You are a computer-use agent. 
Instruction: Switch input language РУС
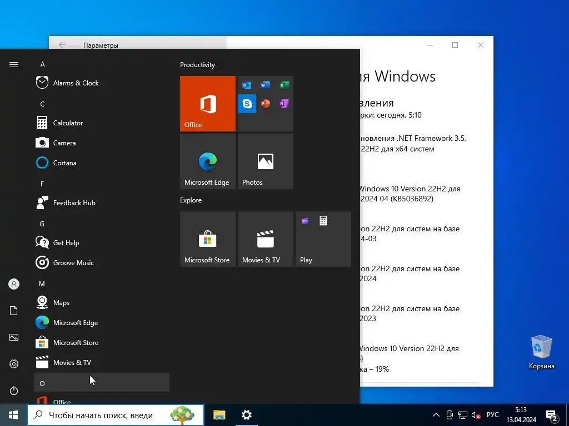coord(492,415)
